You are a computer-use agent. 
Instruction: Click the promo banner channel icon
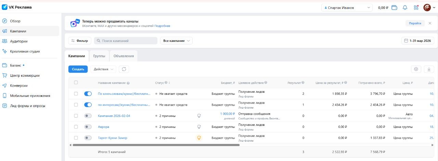(75, 23)
